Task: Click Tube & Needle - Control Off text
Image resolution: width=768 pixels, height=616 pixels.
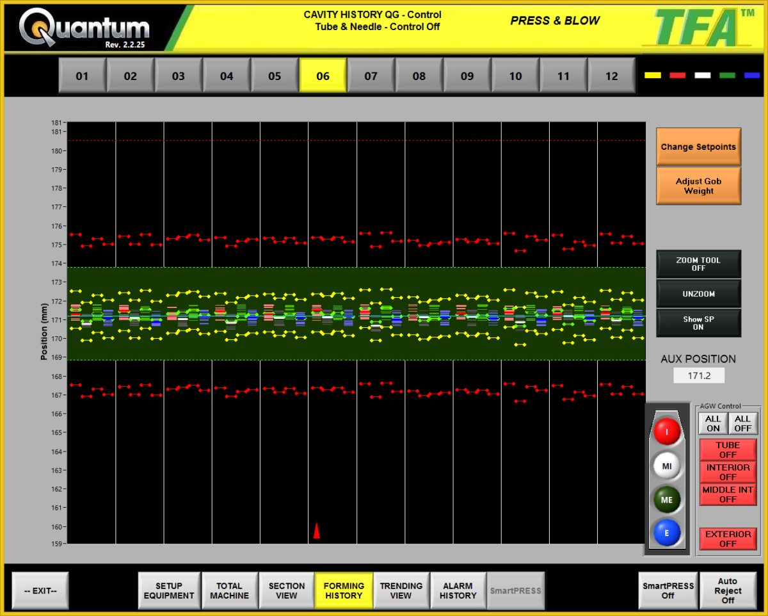Action: 378,26
